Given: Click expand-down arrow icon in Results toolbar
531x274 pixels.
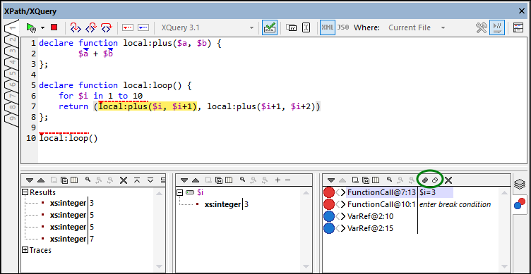Looking at the screenshot, I should (150, 180).
